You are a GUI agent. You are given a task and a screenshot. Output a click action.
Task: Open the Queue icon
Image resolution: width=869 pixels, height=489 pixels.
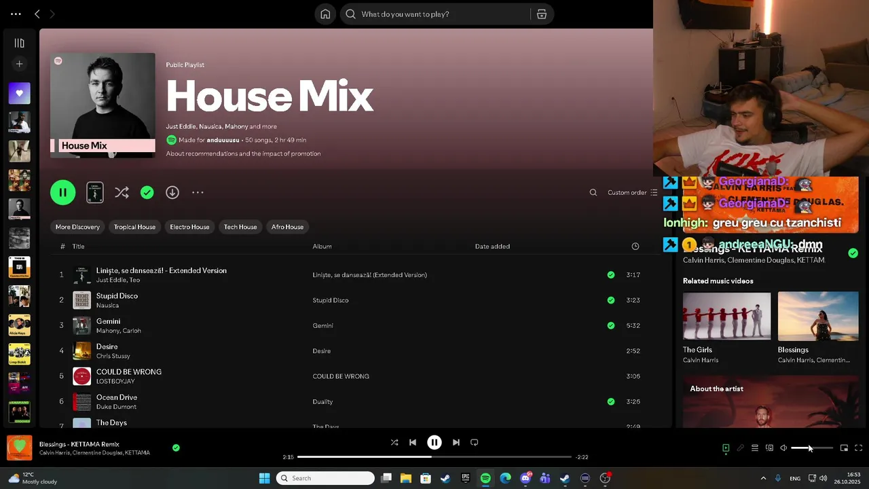755,448
